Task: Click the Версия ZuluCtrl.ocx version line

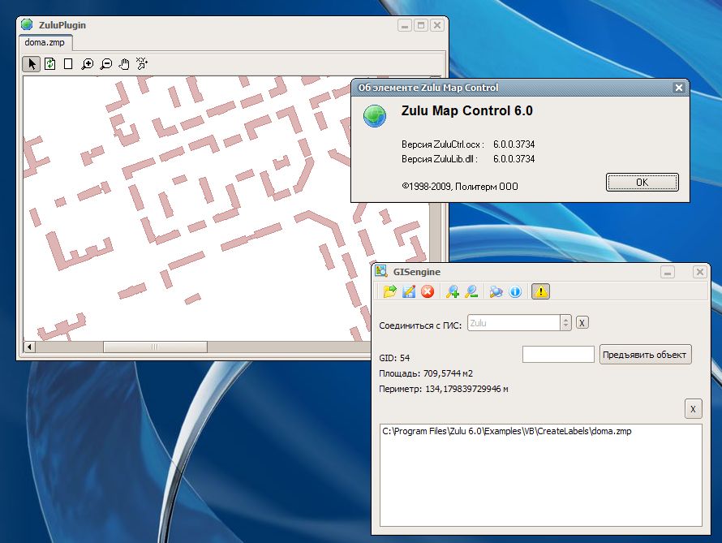Action: pos(468,144)
